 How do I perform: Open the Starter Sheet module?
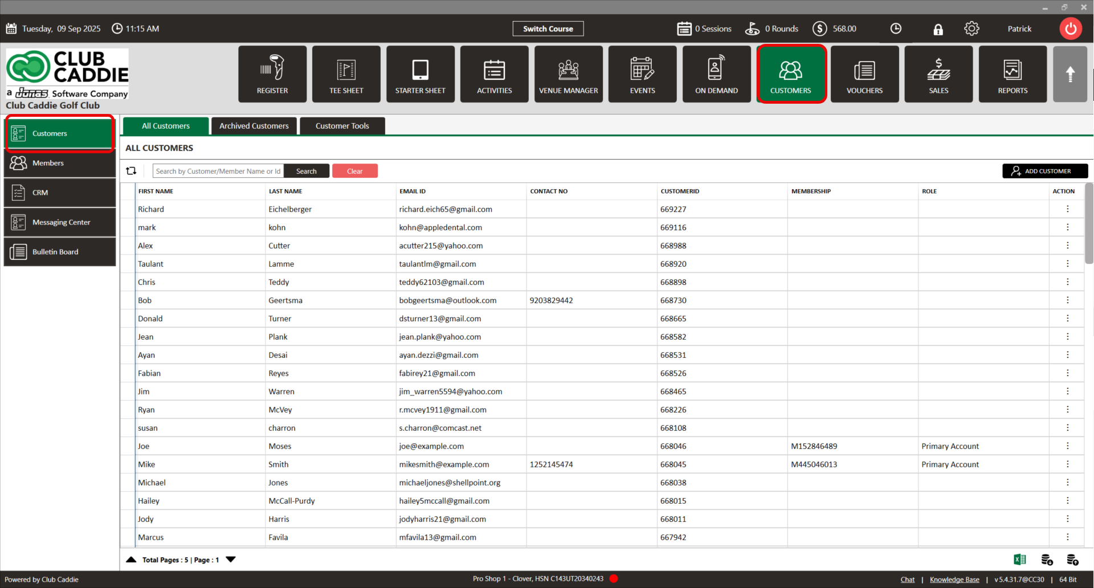(x=421, y=74)
